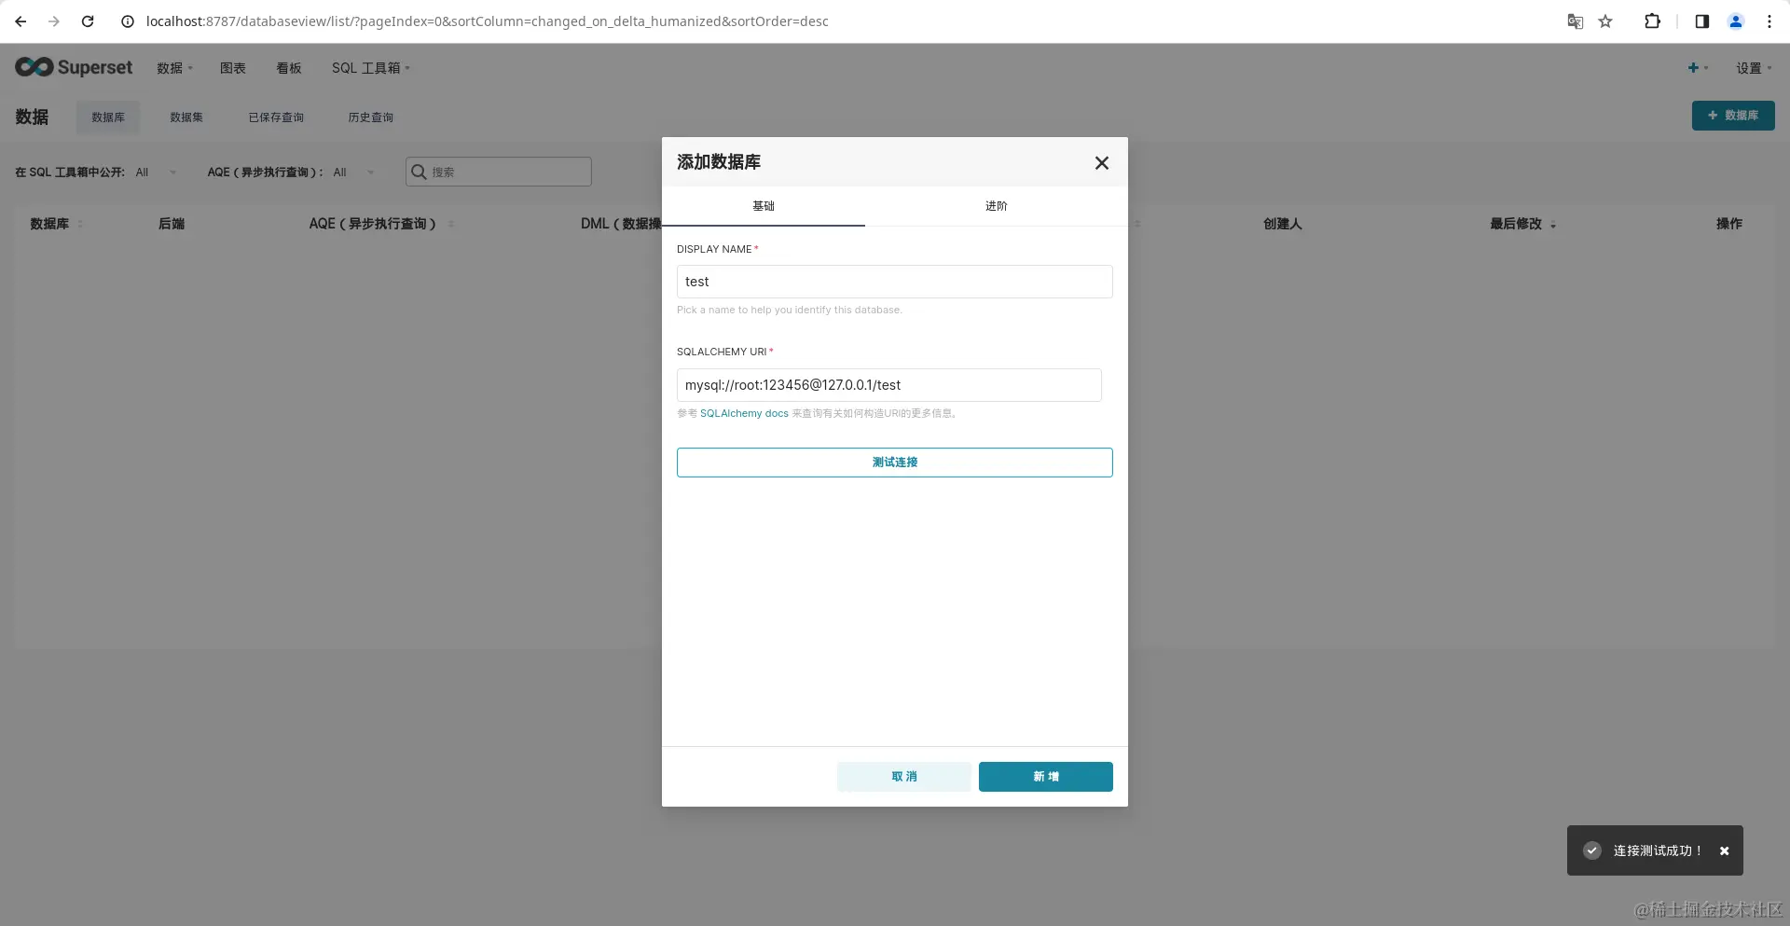Open the Google Translate page icon
The image size is (1790, 926).
click(1575, 21)
